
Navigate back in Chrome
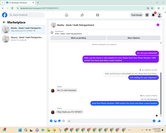pyautogui.click(x=3, y=8)
